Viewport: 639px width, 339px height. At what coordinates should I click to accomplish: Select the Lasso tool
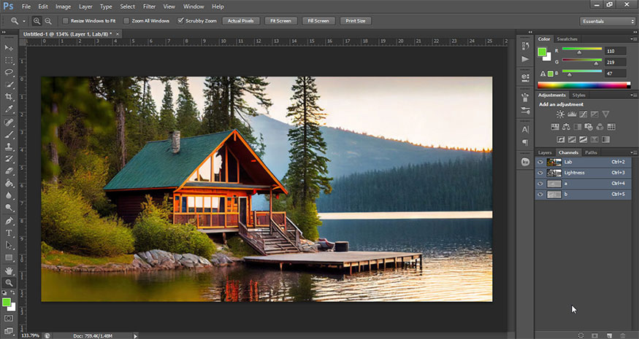point(9,72)
